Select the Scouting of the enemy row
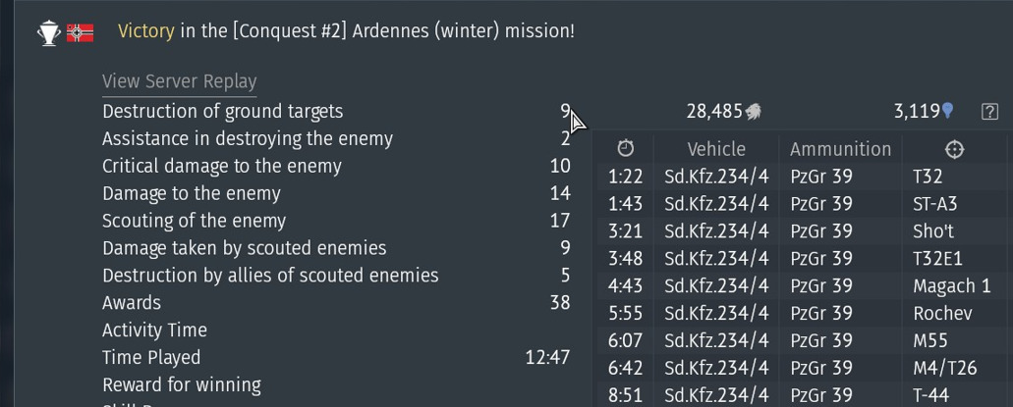The image size is (1013, 407). point(195,221)
